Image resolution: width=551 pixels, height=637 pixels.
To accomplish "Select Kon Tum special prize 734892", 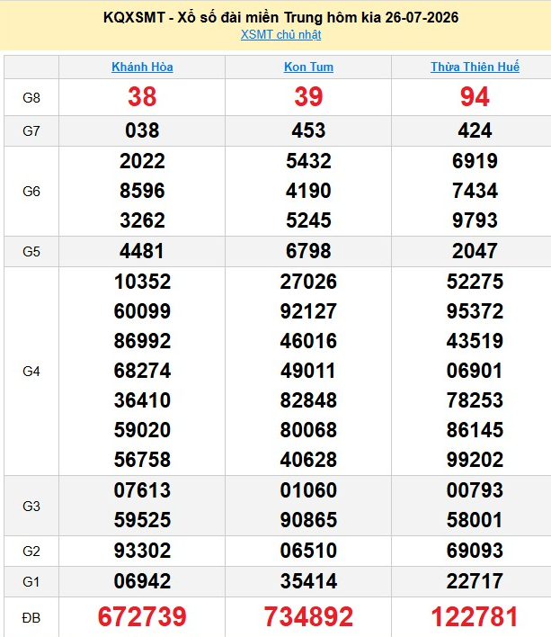I will click(x=308, y=616).
